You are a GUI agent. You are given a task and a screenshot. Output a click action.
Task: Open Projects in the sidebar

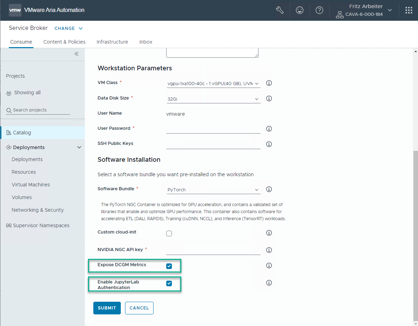(x=15, y=76)
